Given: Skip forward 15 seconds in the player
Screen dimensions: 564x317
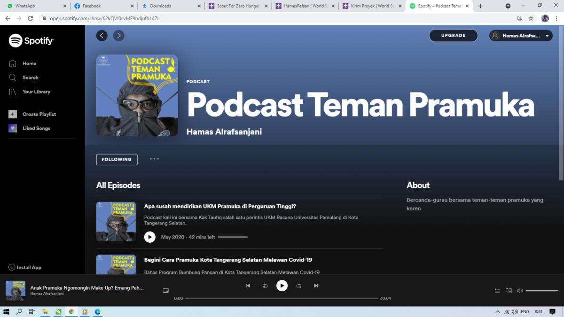Looking at the screenshot, I should [299, 286].
